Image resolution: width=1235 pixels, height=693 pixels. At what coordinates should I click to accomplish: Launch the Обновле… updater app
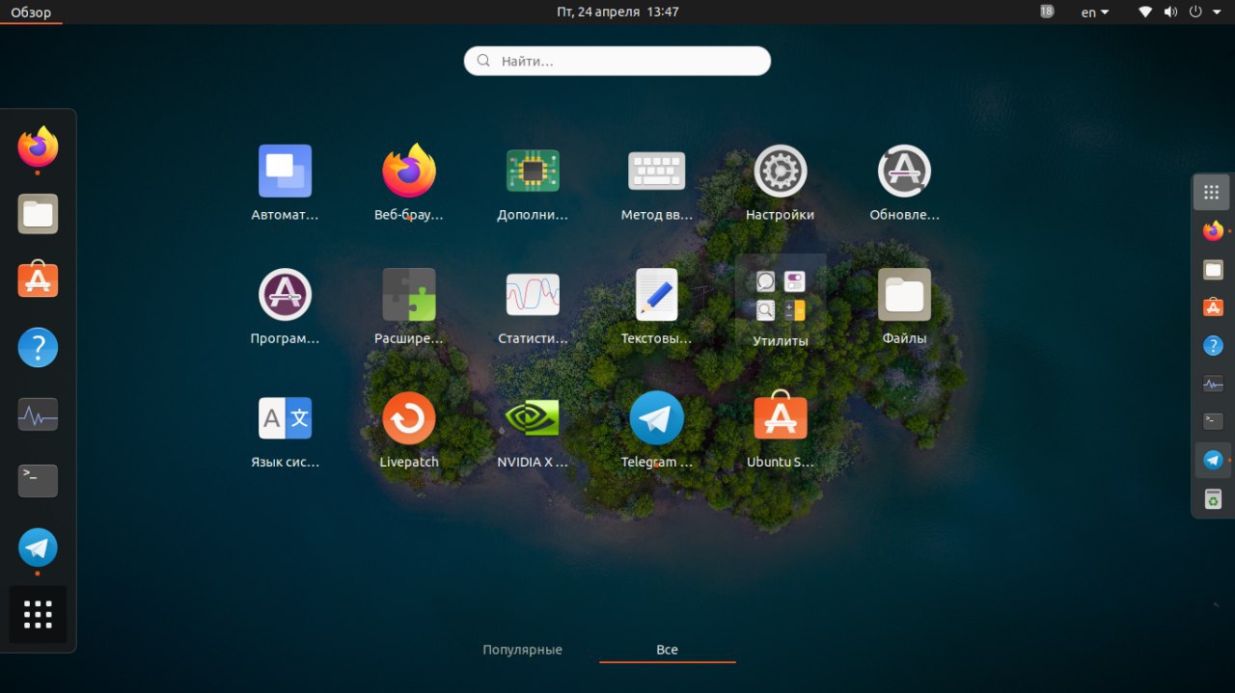click(x=904, y=183)
